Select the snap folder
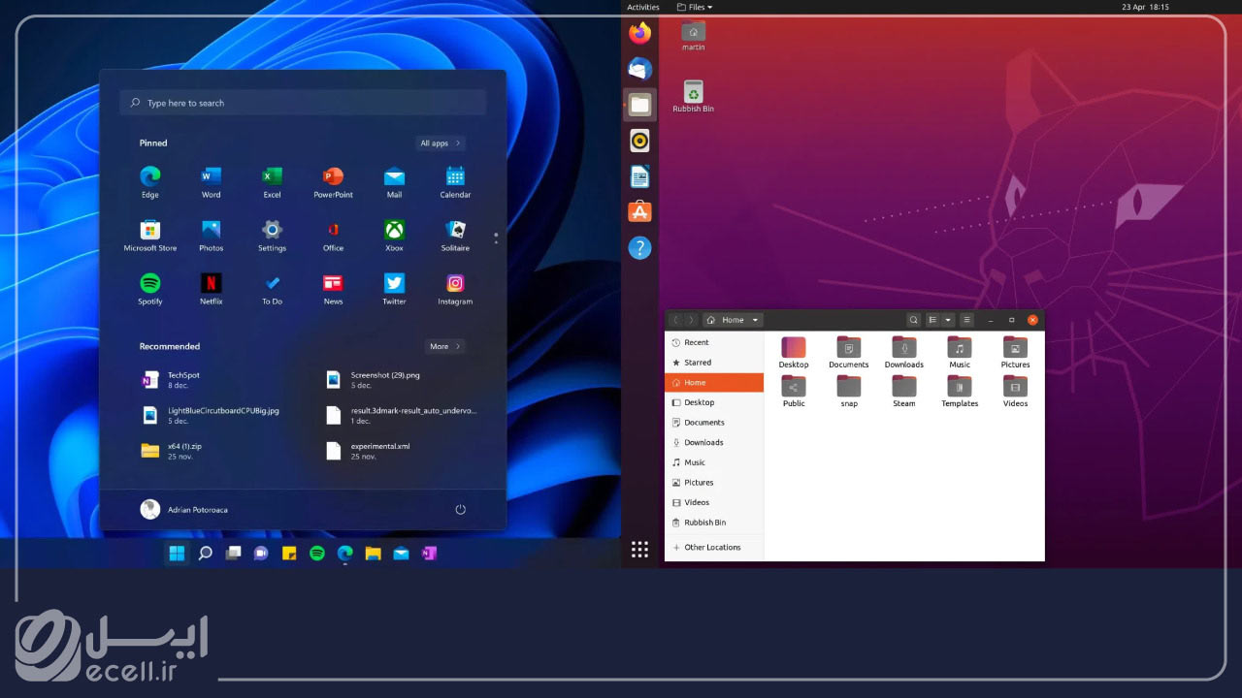Viewport: 1242px width, 698px height. point(849,391)
